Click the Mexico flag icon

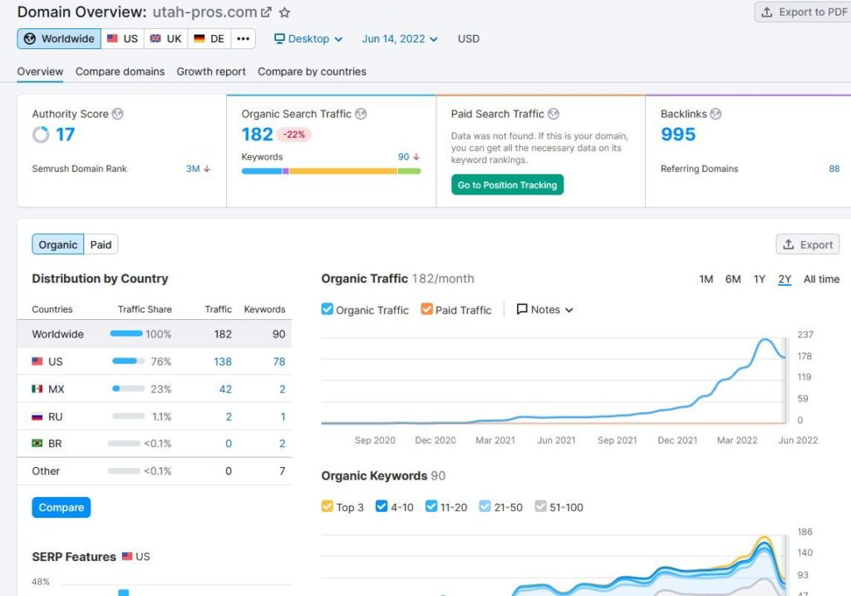[37, 389]
